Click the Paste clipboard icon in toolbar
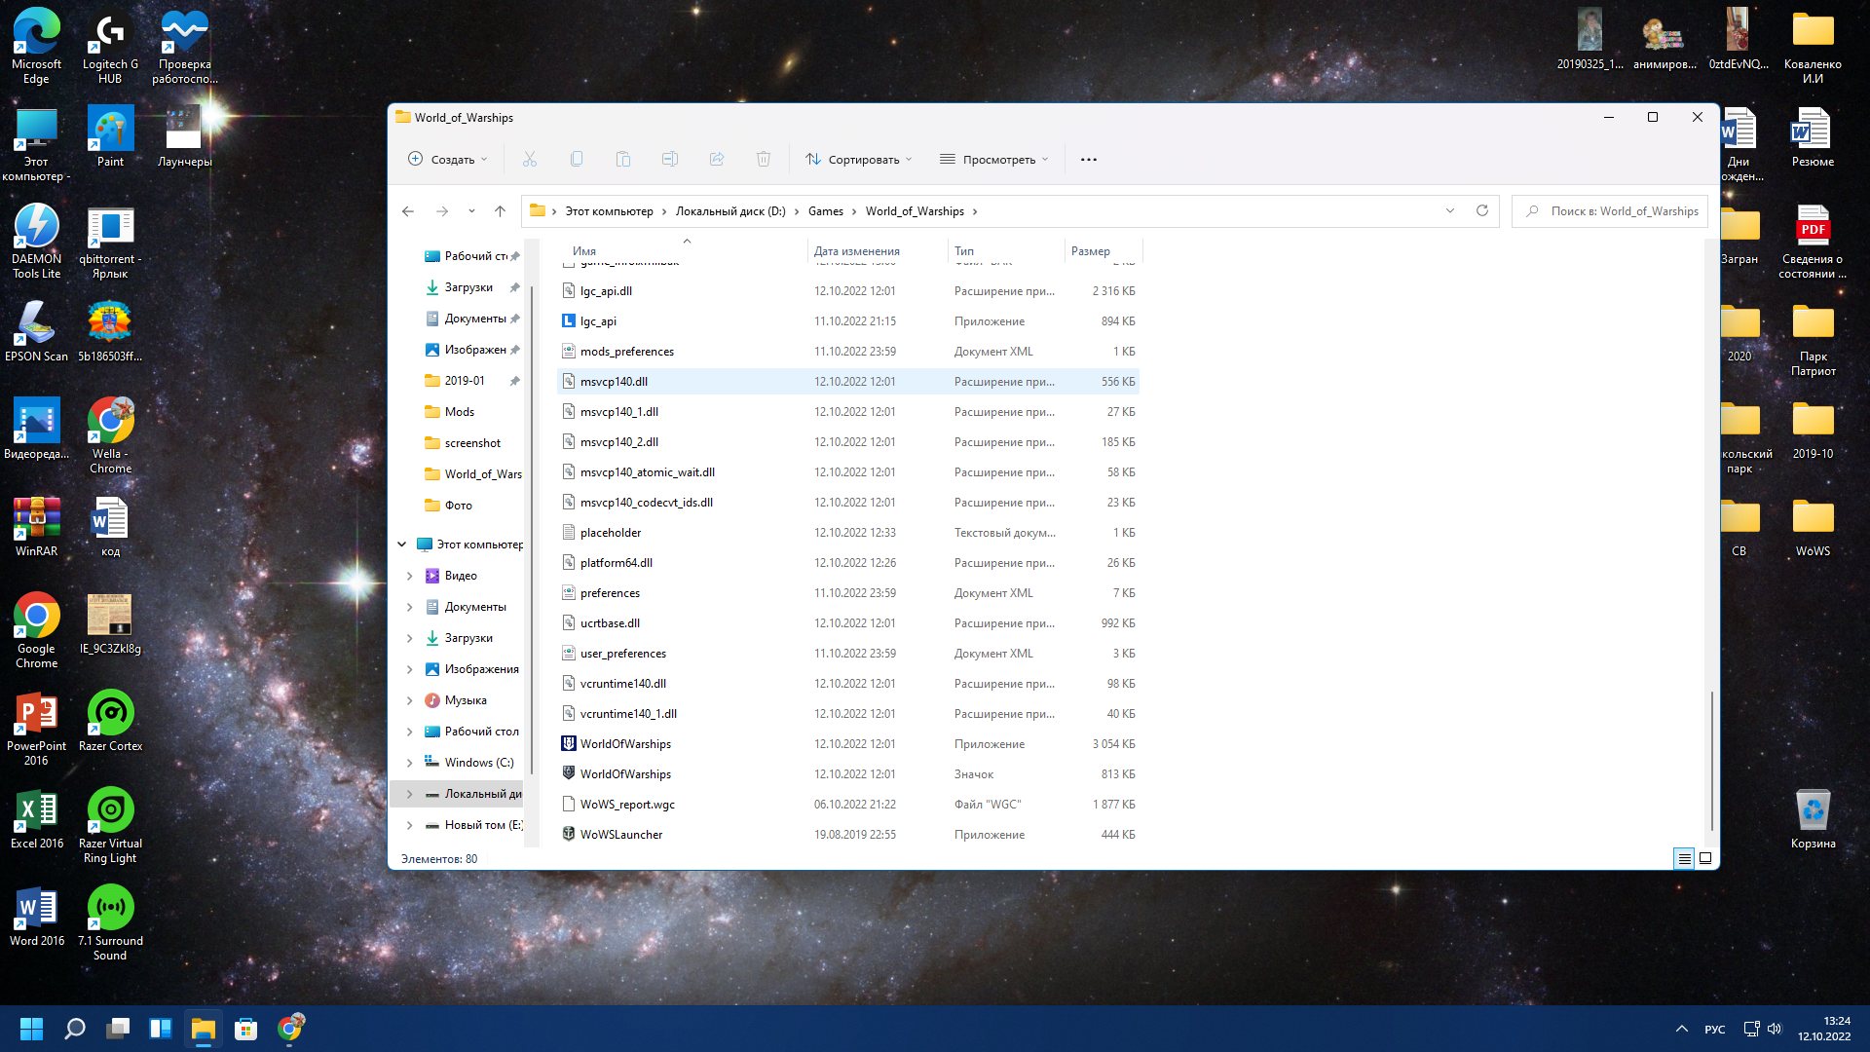 [x=623, y=159]
